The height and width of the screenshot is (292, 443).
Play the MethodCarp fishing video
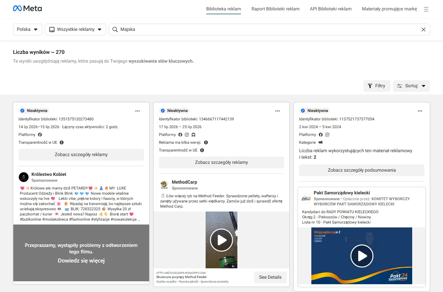click(221, 240)
